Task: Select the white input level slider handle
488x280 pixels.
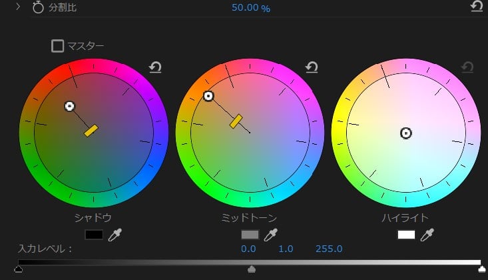Action: tap(482, 269)
